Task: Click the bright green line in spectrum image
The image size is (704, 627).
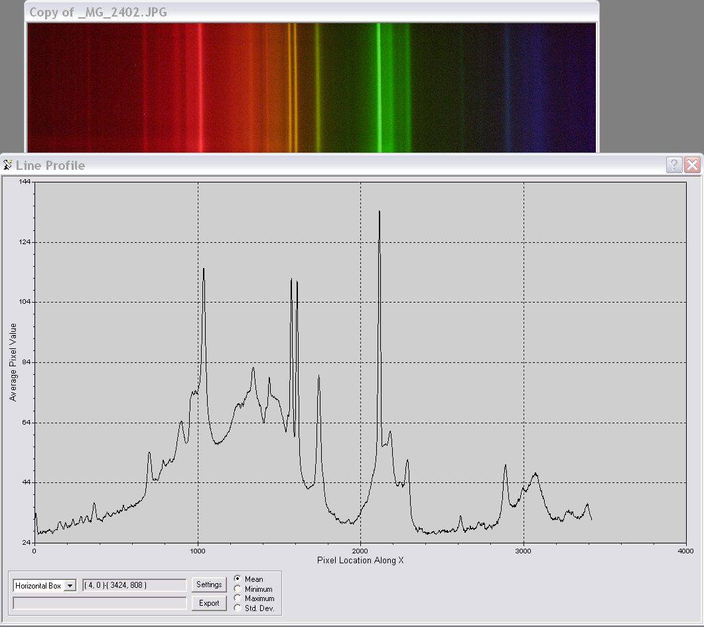Action: [379, 86]
